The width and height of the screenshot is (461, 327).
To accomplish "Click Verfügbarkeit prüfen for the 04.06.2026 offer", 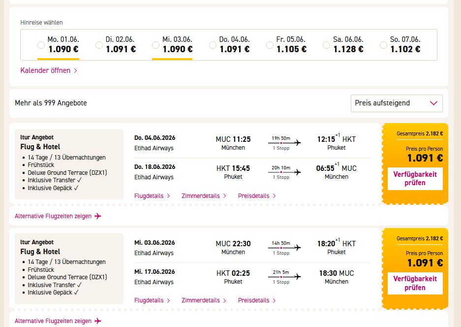I will click(x=415, y=179).
